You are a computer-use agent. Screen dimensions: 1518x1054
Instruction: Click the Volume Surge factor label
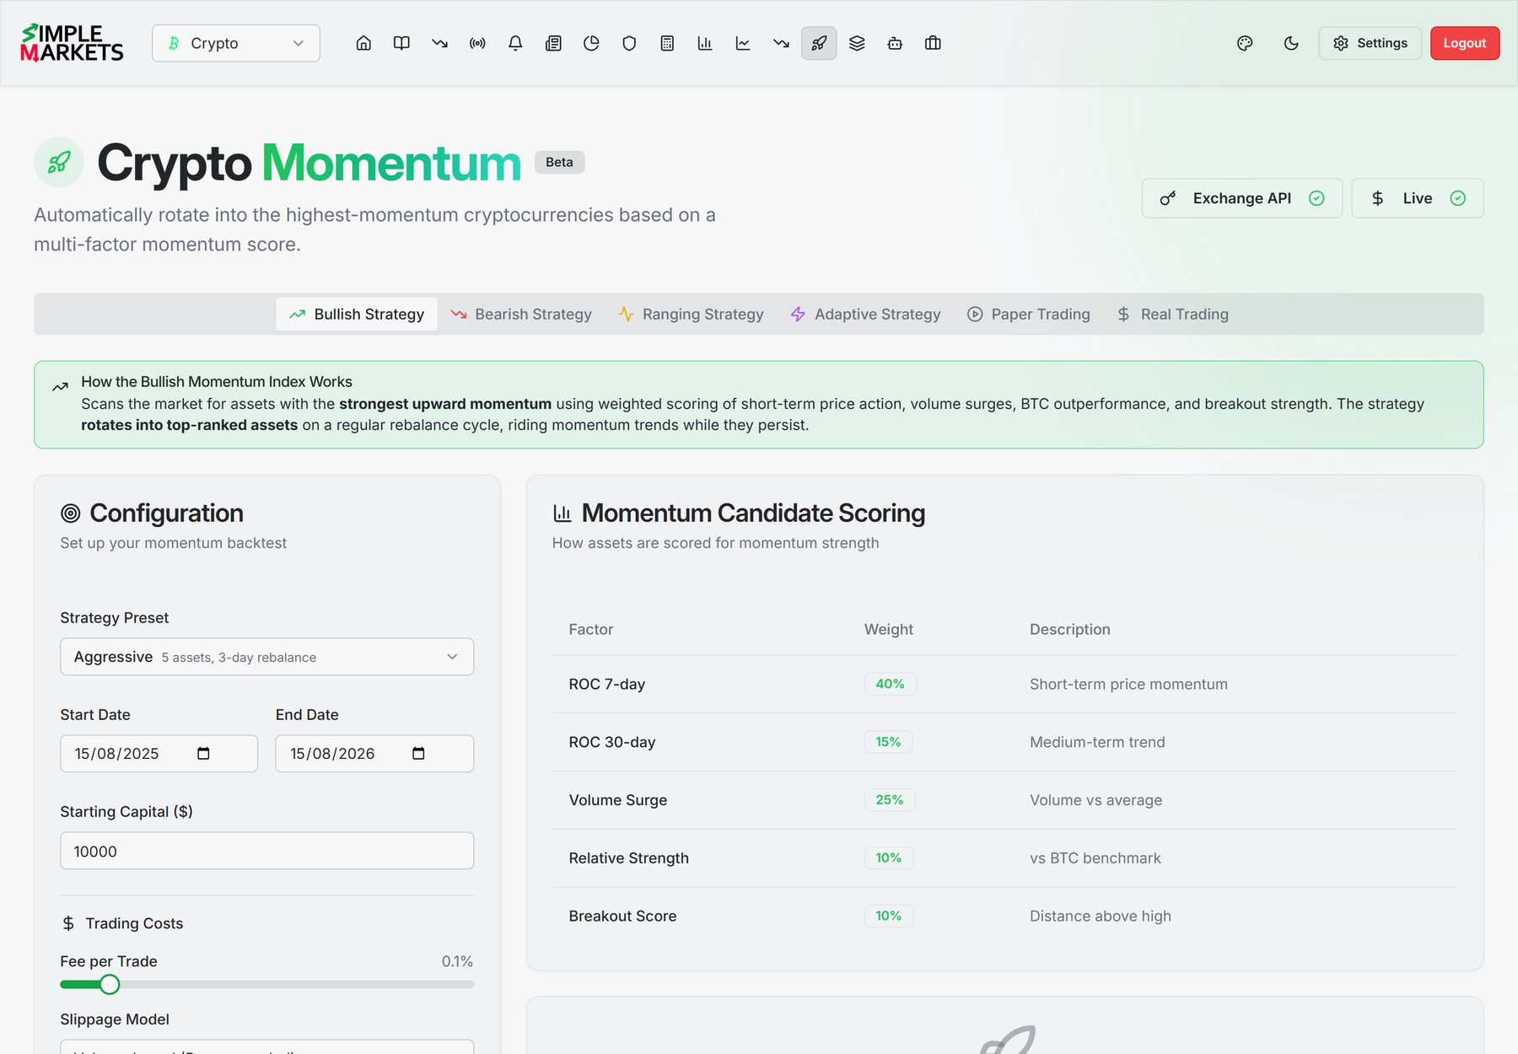[x=617, y=799]
